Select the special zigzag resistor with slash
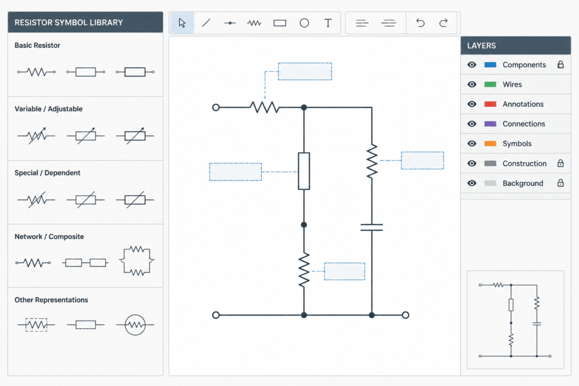The width and height of the screenshot is (579, 386). coord(36,199)
